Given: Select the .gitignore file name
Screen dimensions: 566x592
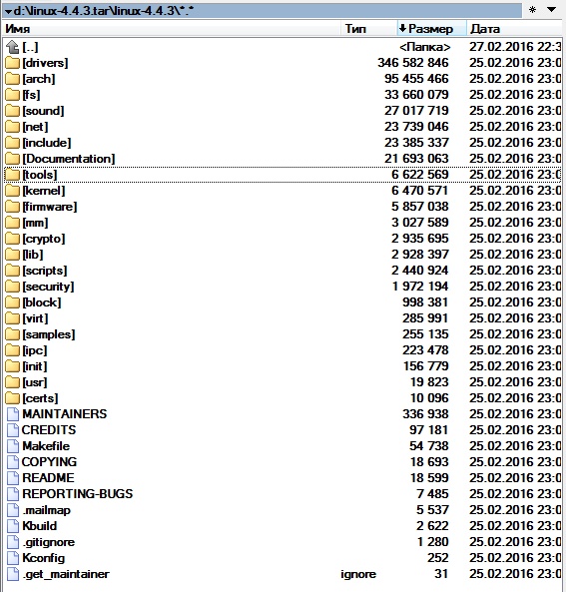Looking at the screenshot, I should coord(49,542).
